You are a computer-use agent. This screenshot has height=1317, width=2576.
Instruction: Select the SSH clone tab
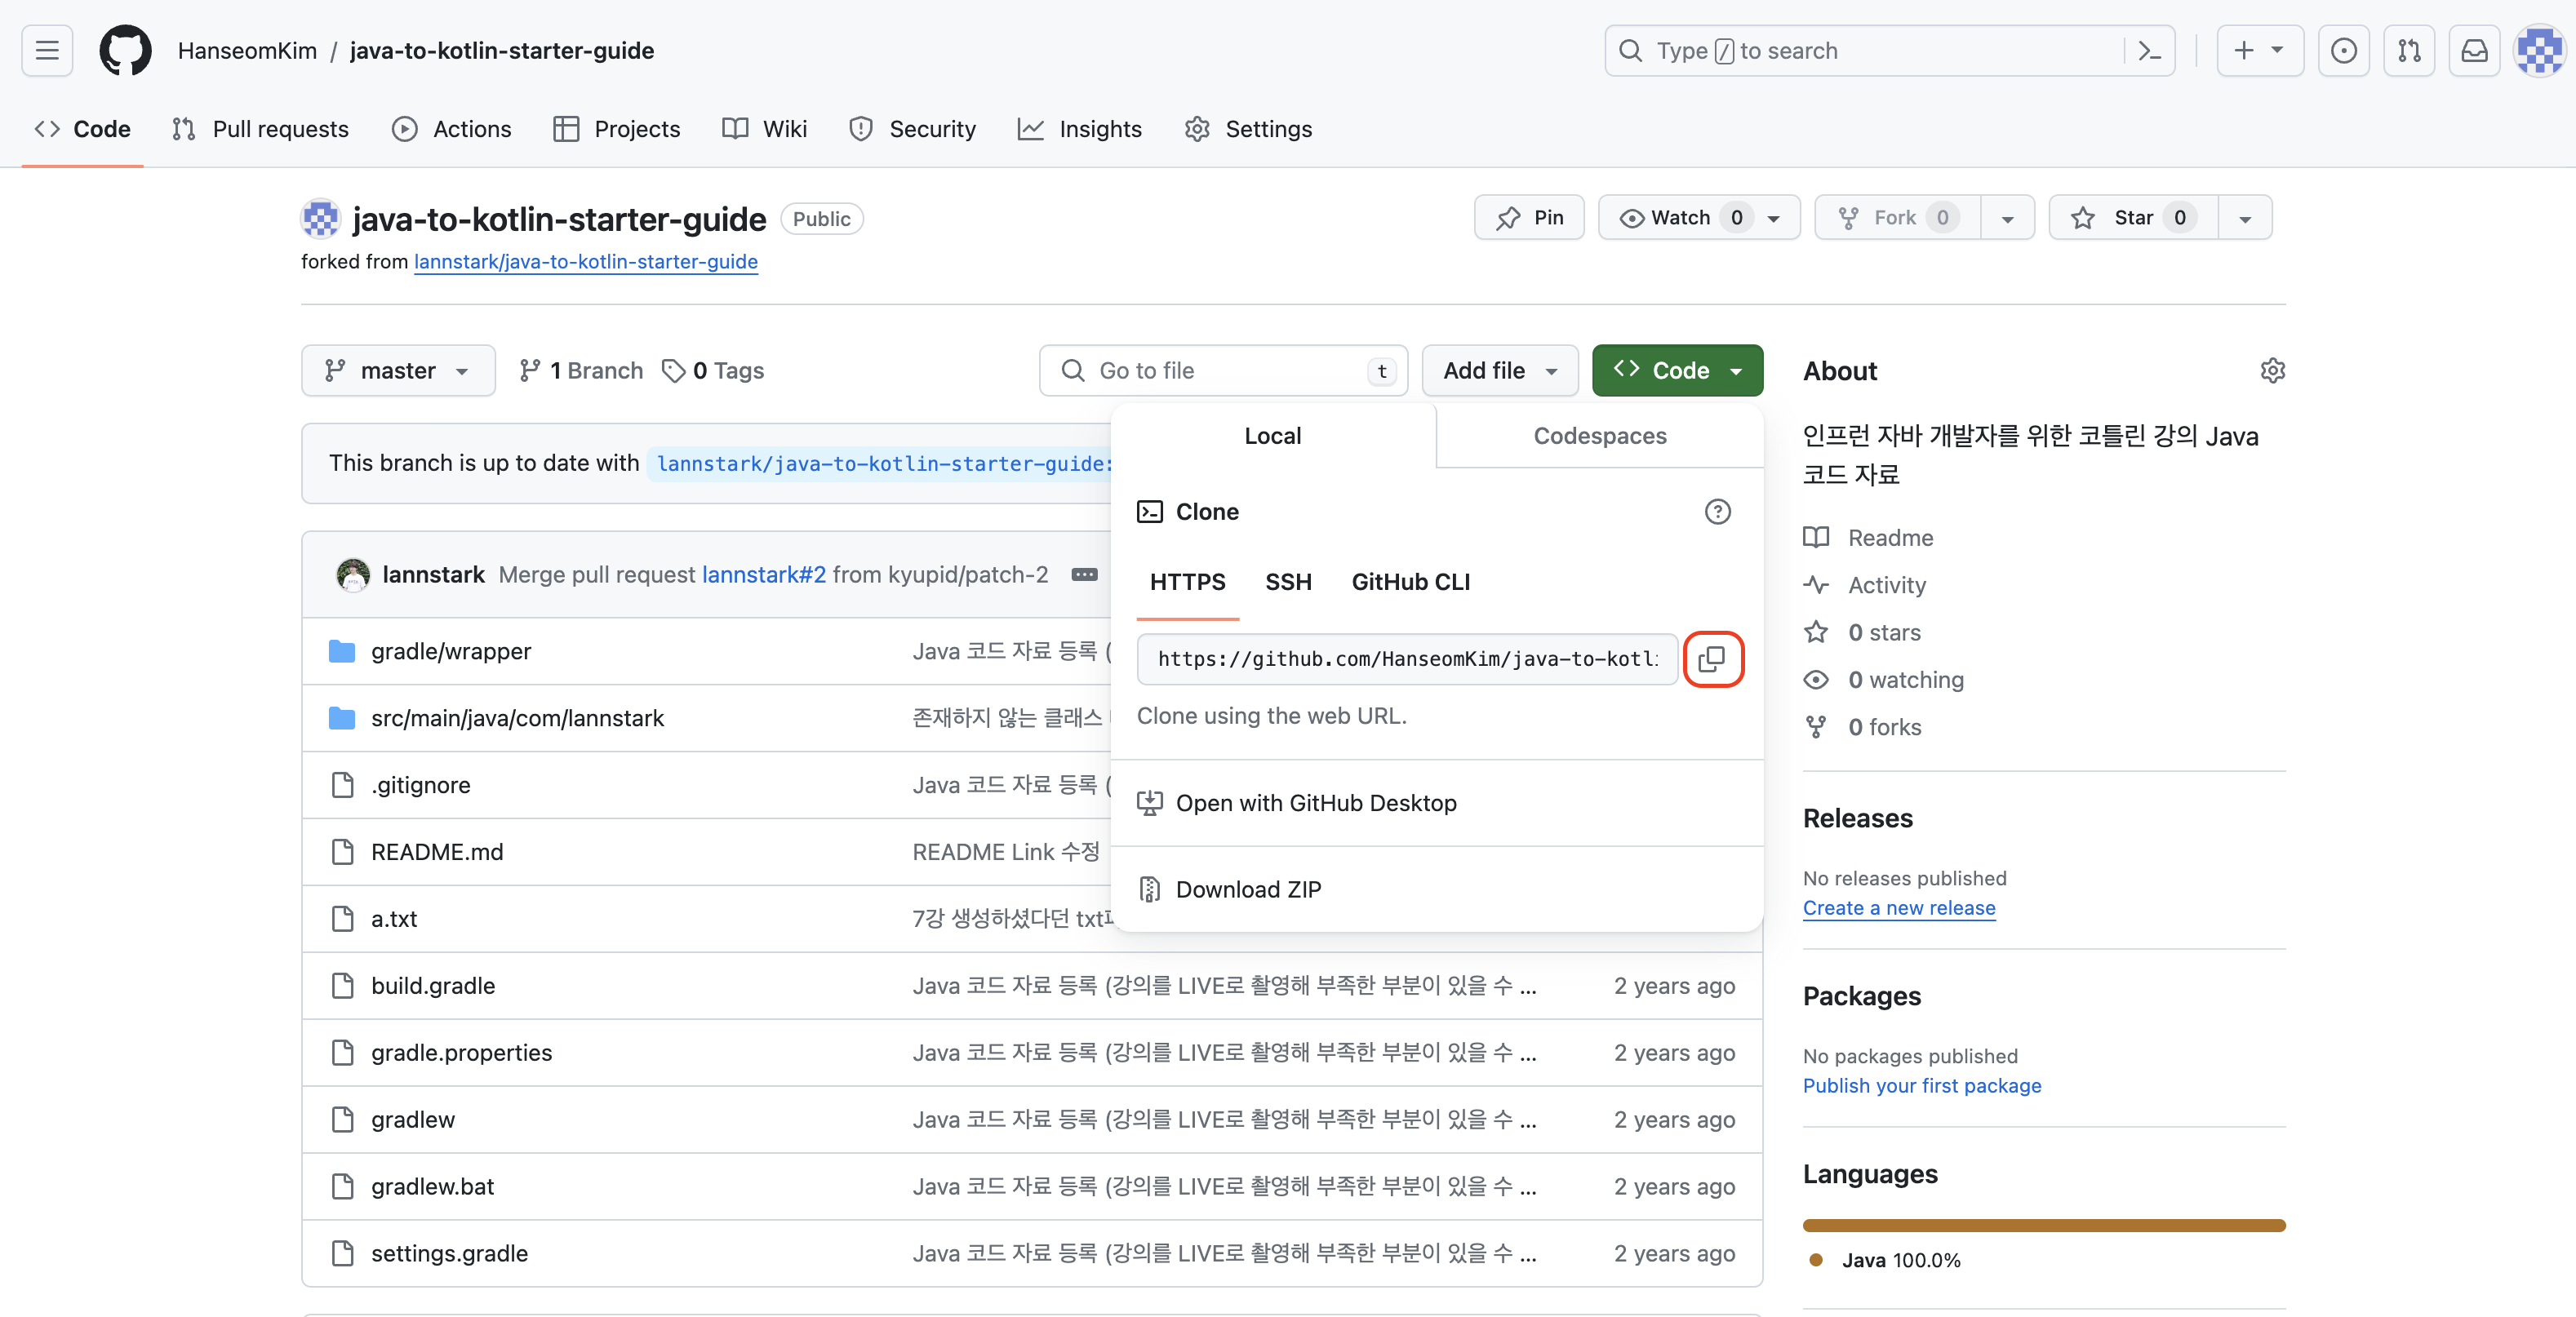(1288, 582)
